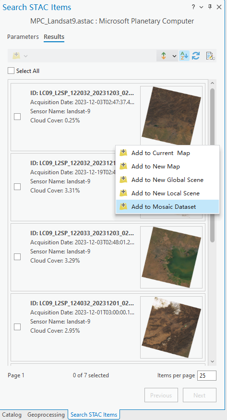
Task: Click the Add to New Map icon
Action: point(123,166)
